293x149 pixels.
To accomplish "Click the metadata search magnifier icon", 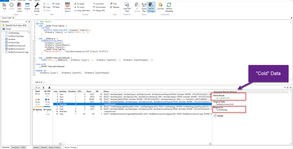I will 29,33.
